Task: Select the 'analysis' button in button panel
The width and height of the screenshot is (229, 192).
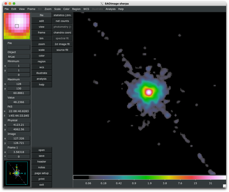Action: click(x=42, y=79)
